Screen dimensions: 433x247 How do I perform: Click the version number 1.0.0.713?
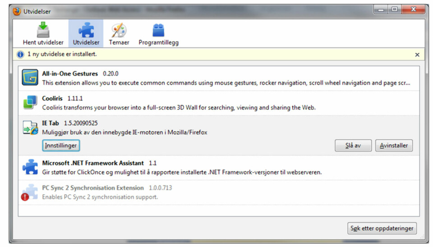pos(160,188)
